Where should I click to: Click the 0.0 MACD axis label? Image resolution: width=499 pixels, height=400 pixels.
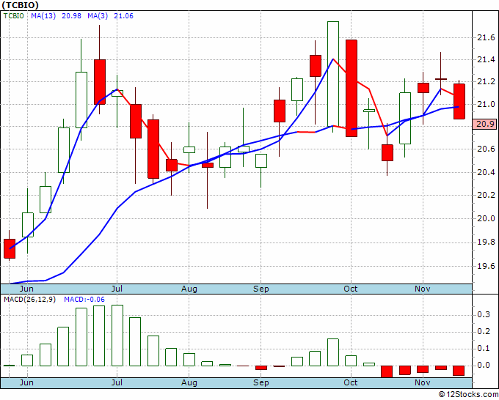[x=484, y=366]
